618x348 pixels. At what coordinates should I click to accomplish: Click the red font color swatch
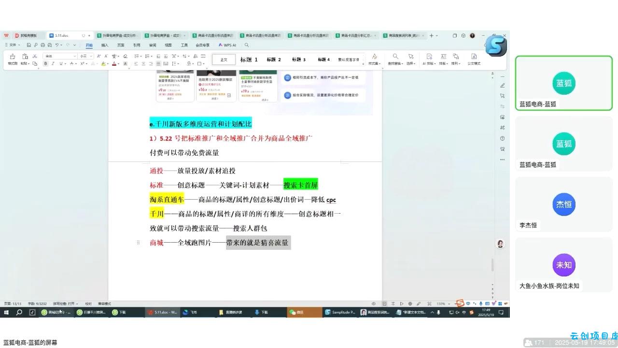114,63
